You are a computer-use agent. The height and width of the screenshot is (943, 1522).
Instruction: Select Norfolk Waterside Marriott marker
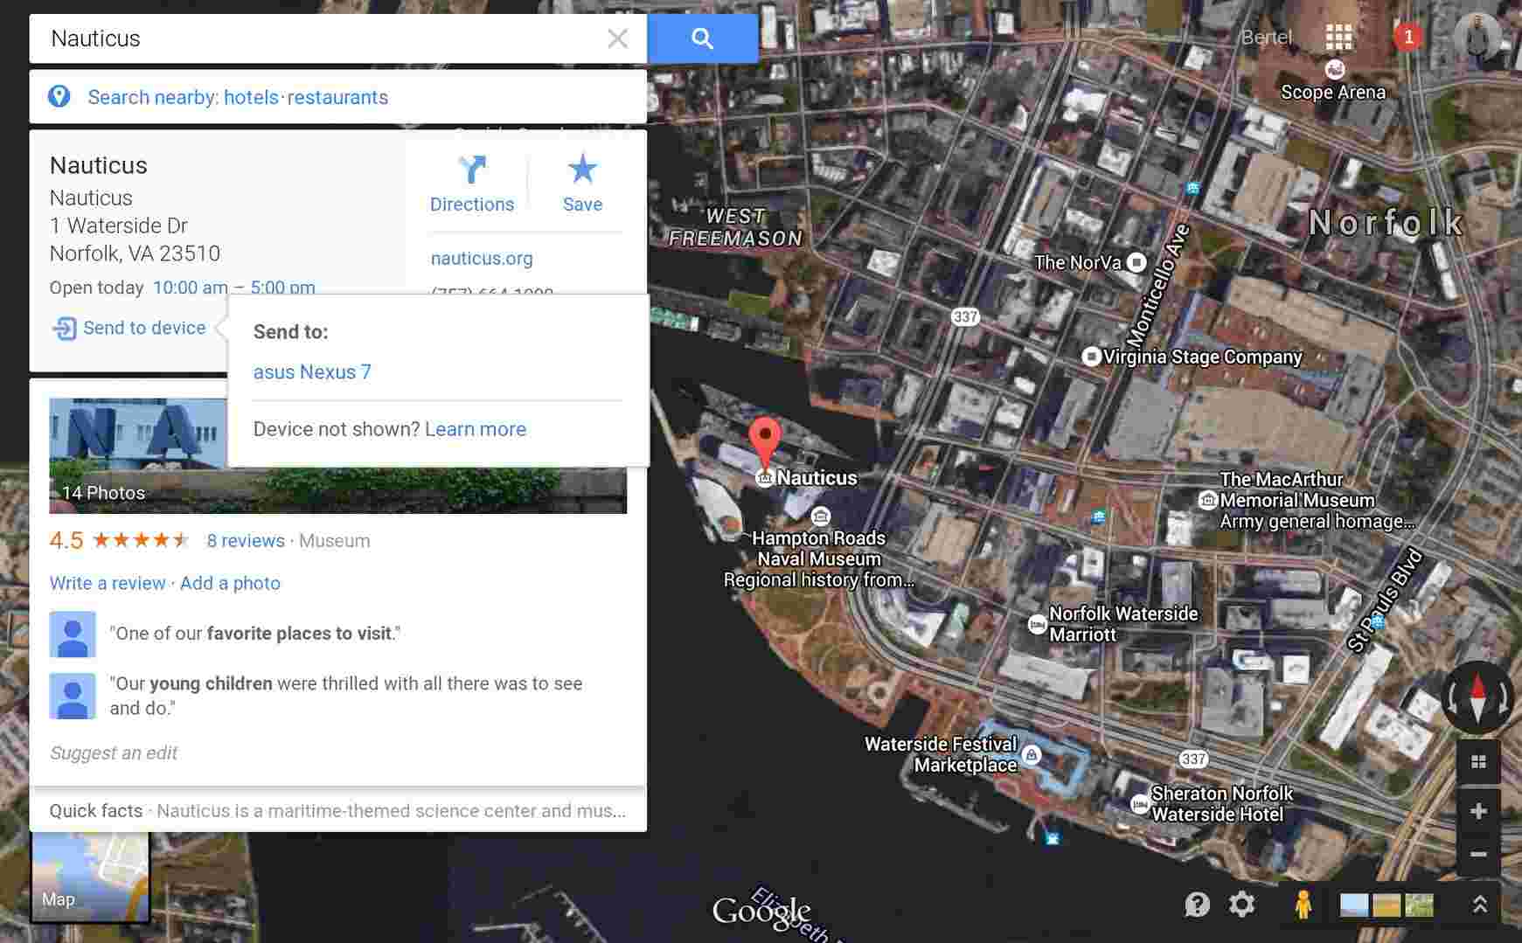pyautogui.click(x=1037, y=624)
